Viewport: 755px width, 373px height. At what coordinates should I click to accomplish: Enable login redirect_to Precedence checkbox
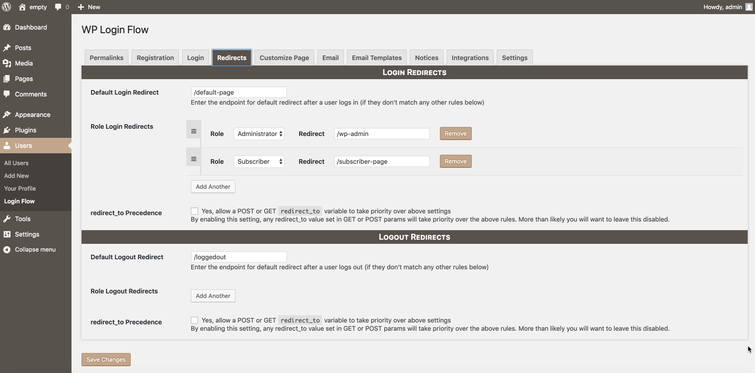click(x=194, y=211)
